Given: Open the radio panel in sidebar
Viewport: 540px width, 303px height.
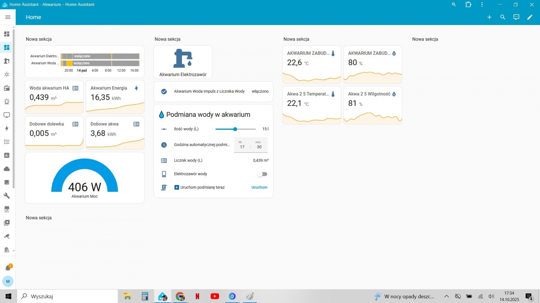Looking at the screenshot, I should point(7,88).
